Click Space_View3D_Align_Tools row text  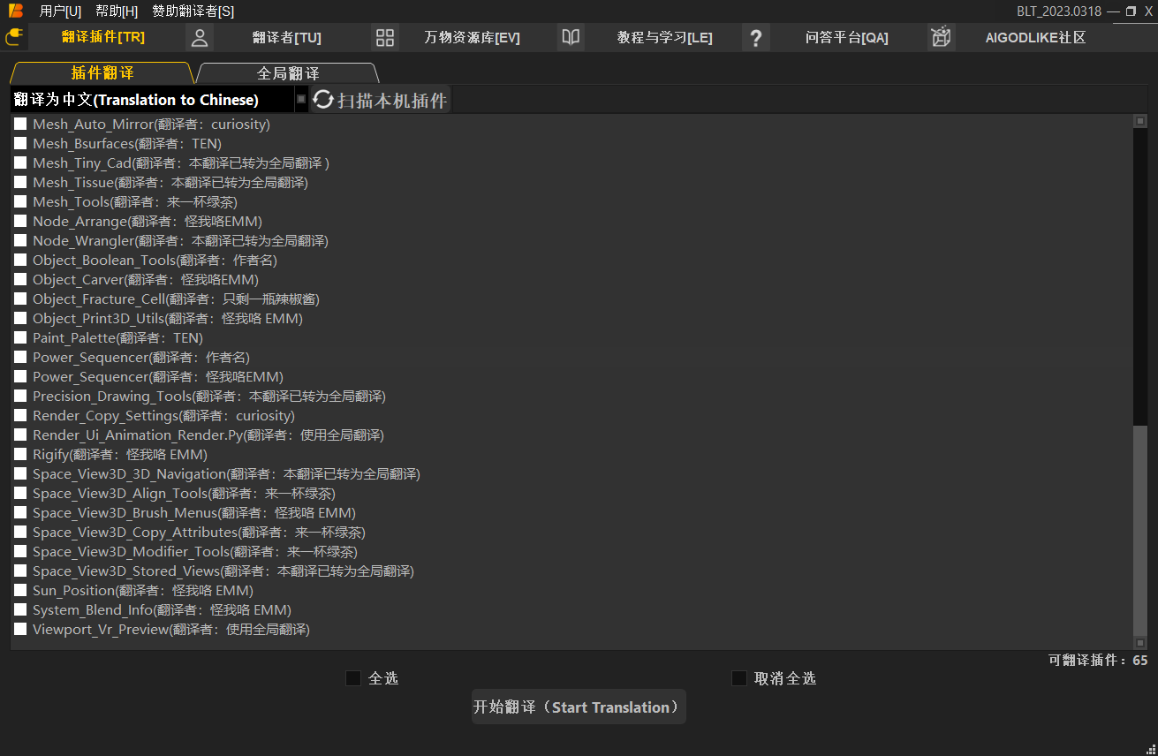(x=184, y=493)
